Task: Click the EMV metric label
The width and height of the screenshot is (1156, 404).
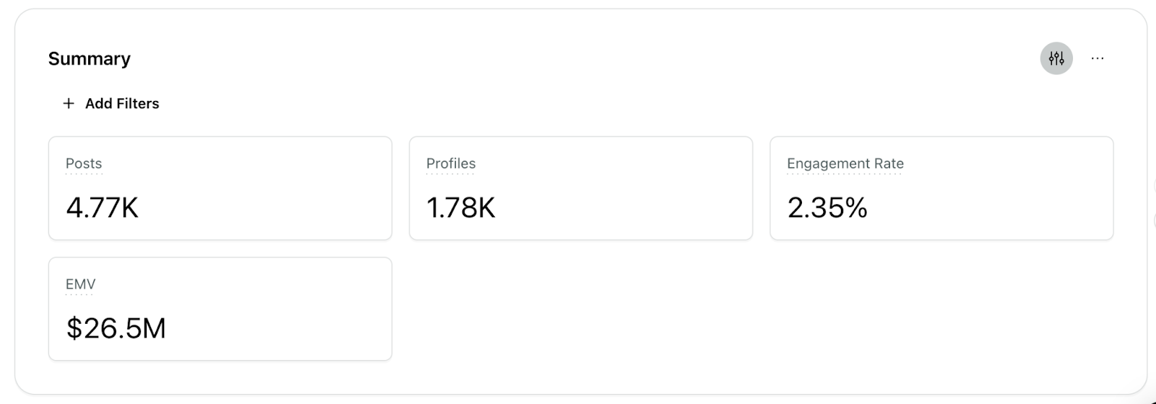Action: (80, 284)
